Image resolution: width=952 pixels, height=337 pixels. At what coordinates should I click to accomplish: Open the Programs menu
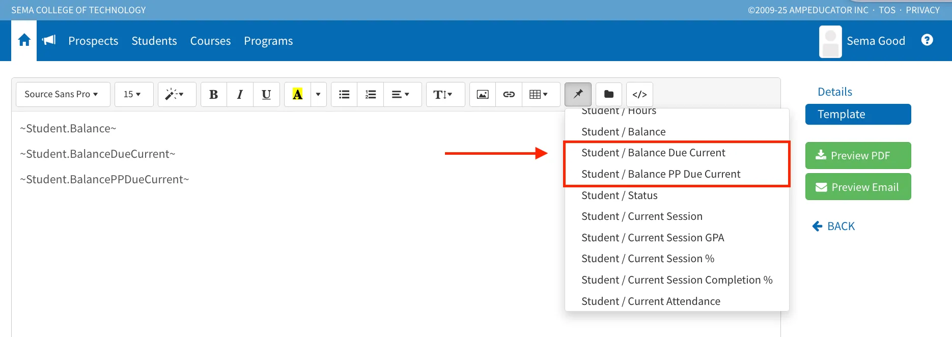(x=268, y=41)
